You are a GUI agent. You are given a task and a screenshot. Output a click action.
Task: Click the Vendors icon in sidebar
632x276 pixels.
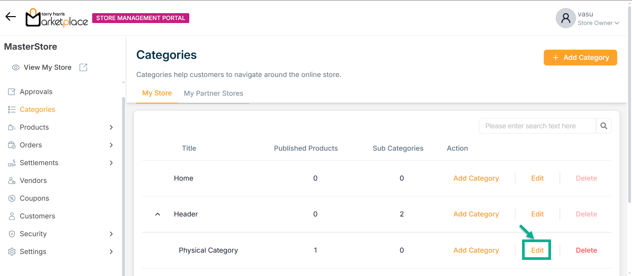[12, 181]
